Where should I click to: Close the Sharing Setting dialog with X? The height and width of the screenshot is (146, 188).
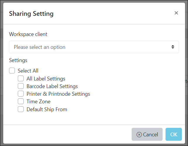[176, 13]
